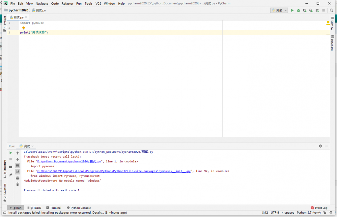This screenshot has width=337, height=217.
Task: Open Python 3.7 (venv) interpreter selector
Action: (309, 213)
